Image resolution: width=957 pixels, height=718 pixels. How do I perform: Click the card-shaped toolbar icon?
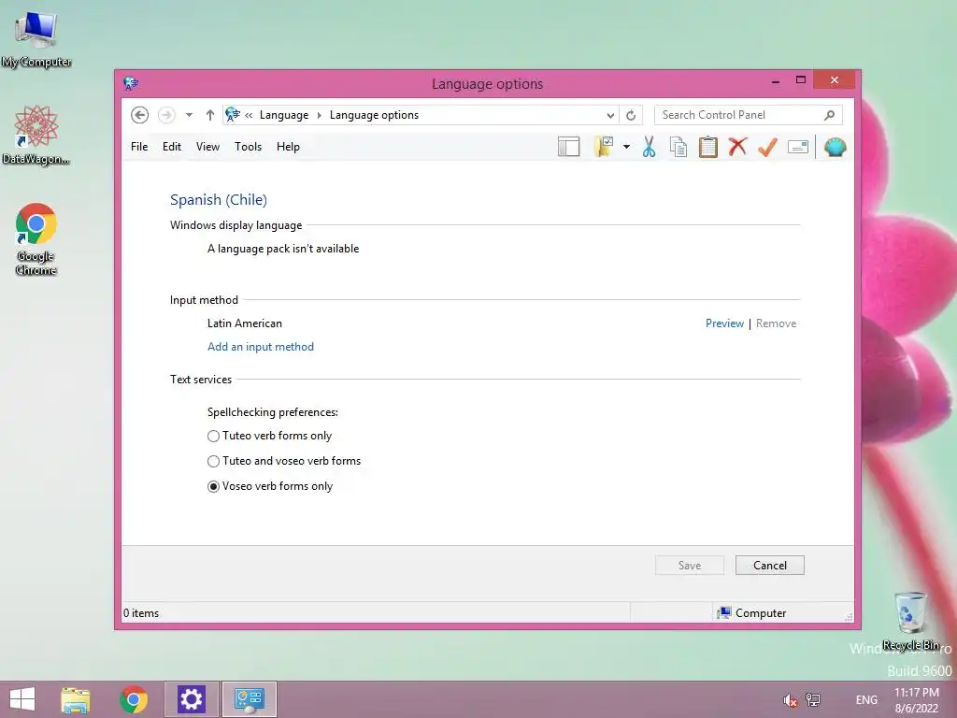click(798, 147)
